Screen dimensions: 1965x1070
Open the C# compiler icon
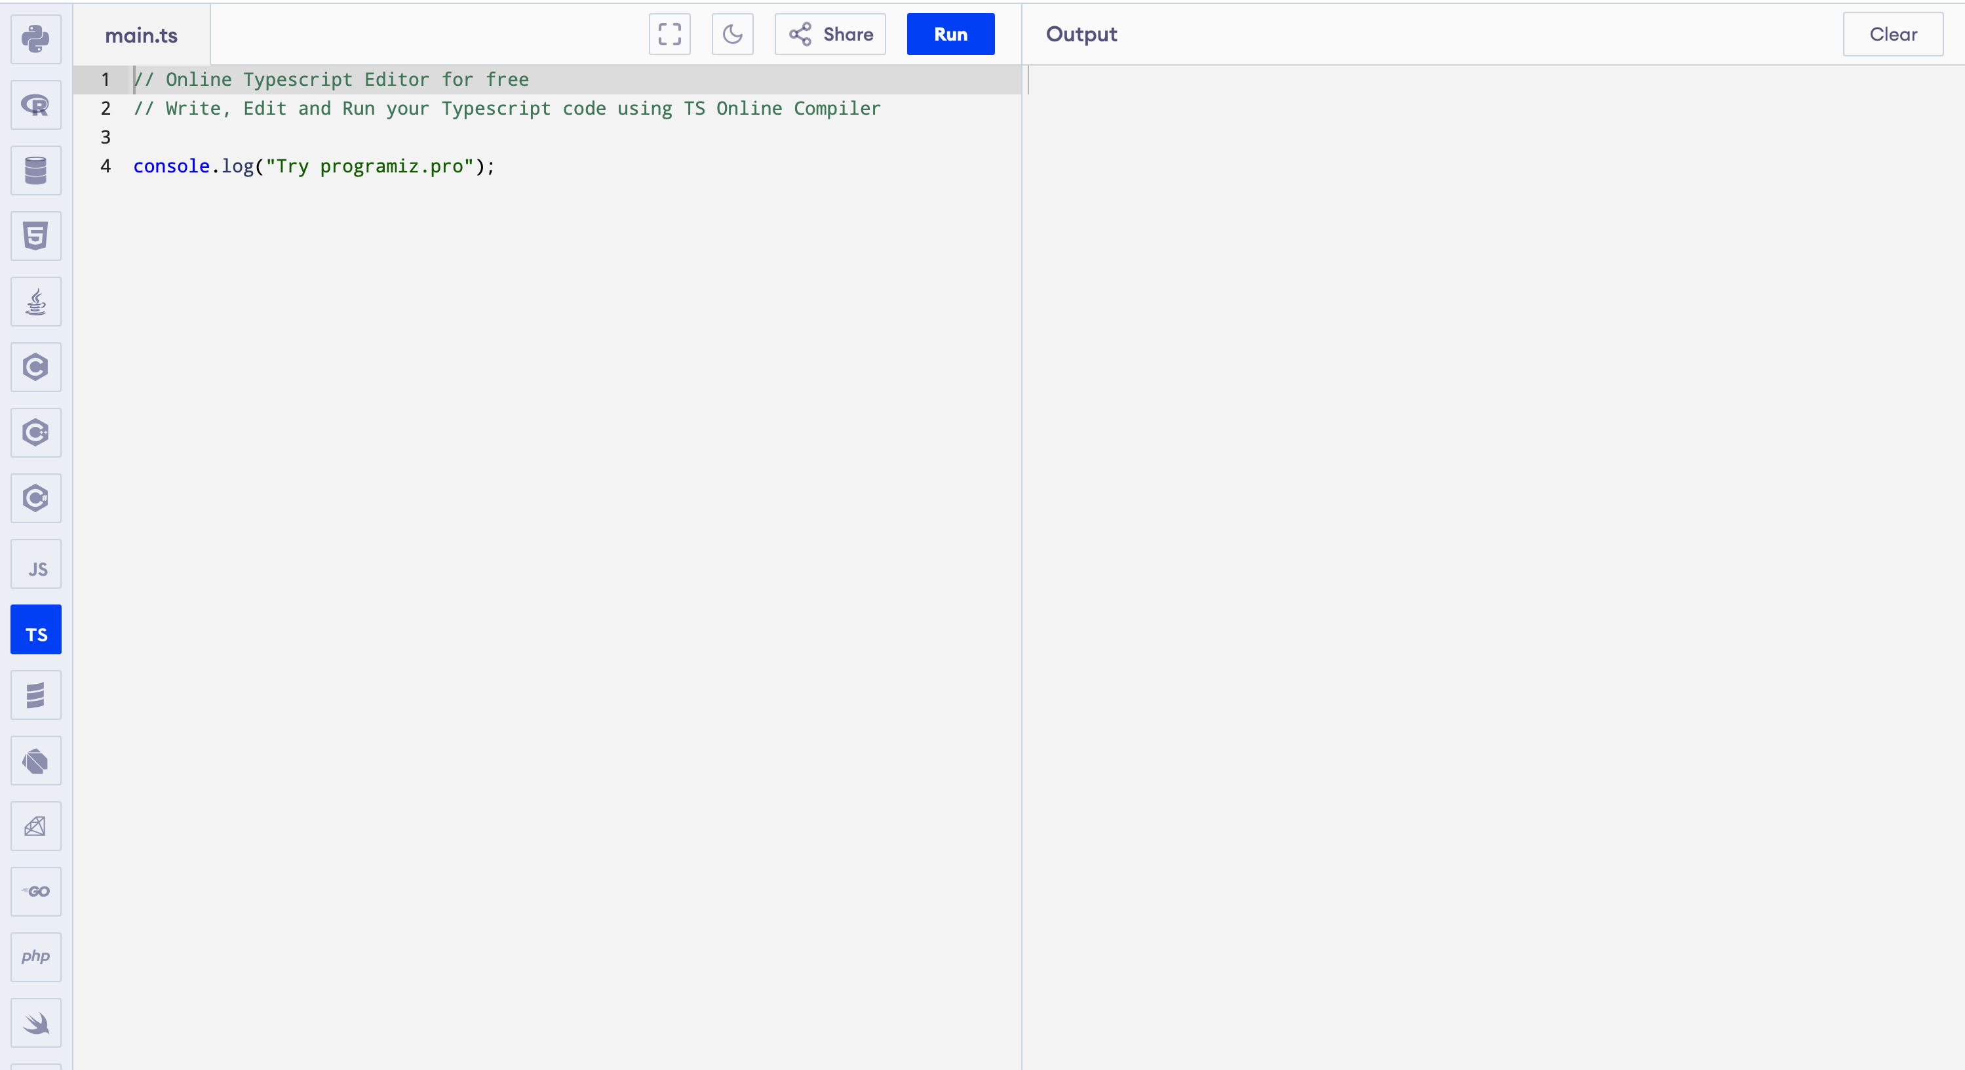pos(35,498)
